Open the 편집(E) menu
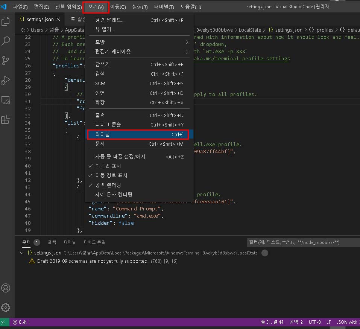360x329 pixels. point(41,7)
